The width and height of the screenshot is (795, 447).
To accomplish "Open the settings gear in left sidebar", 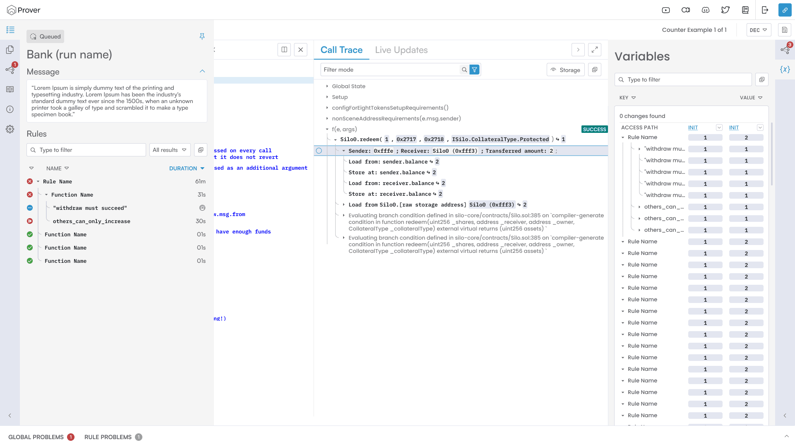I will (10, 129).
